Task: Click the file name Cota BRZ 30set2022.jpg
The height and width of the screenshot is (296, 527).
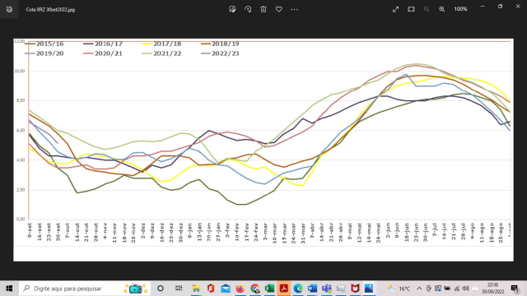Action: click(x=50, y=9)
